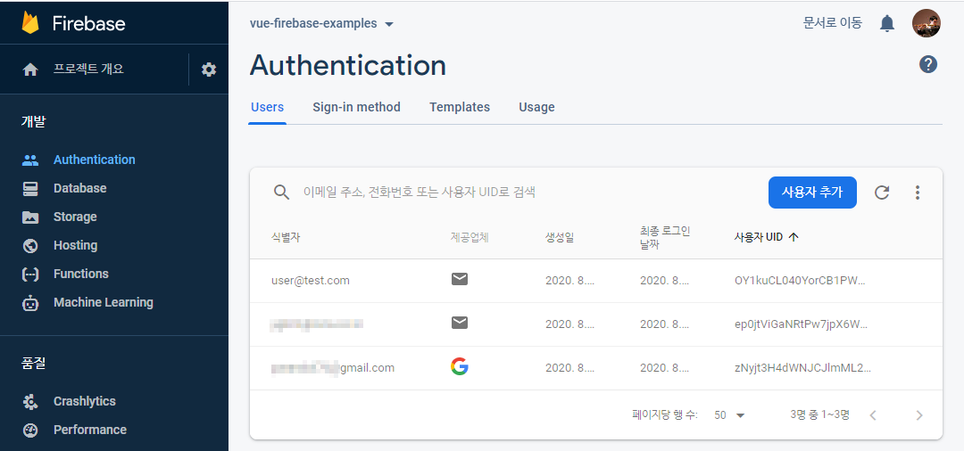Click email provider icon for user@test.com
This screenshot has width=964, height=451.
[460, 279]
